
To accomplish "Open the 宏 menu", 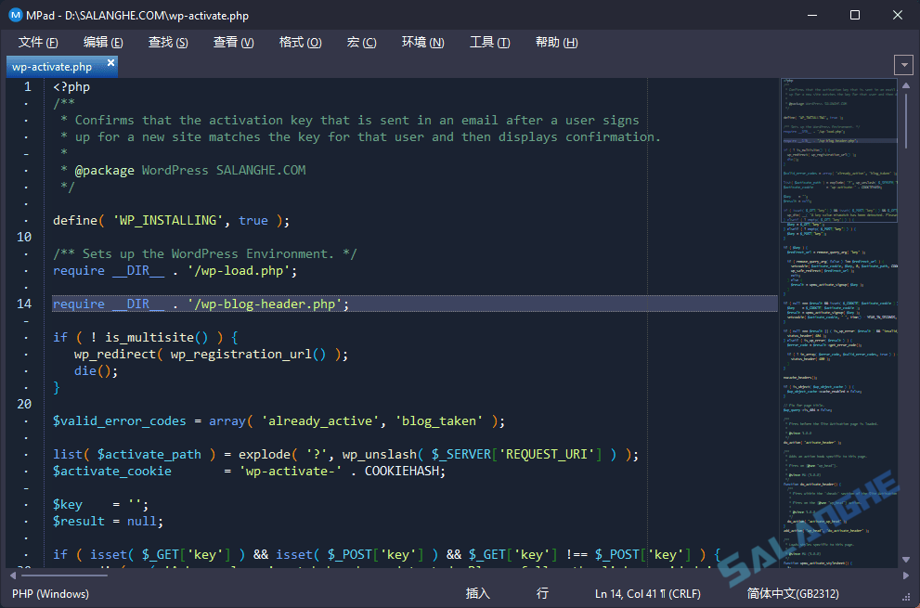I will tap(361, 42).
